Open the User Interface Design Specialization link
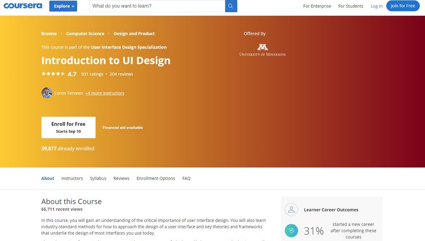 pyautogui.click(x=129, y=47)
